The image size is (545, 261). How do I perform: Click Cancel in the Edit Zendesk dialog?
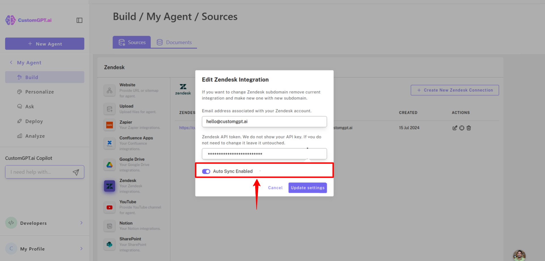click(x=275, y=188)
